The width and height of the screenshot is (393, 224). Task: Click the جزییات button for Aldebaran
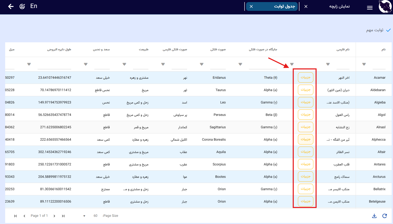tap(305, 90)
